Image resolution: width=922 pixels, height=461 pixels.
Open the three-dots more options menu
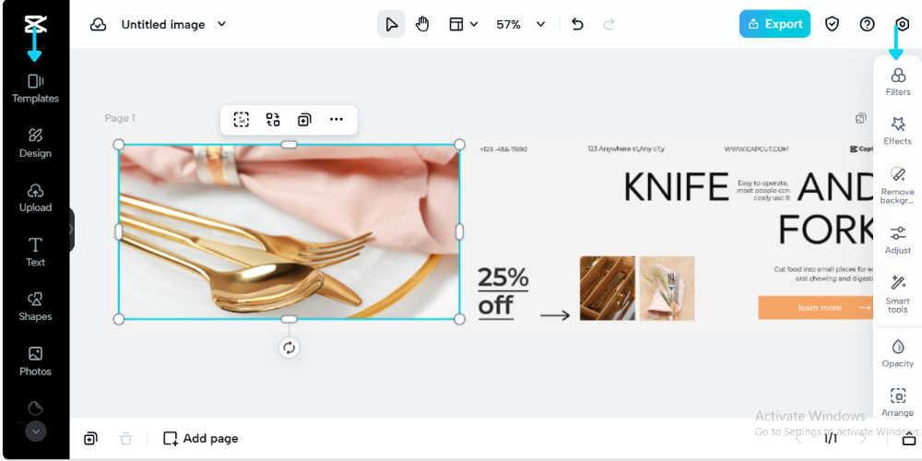[337, 119]
